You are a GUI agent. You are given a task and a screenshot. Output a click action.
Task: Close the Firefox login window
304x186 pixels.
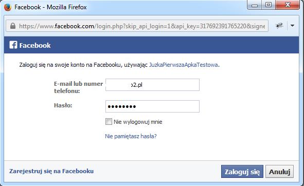point(288,5)
